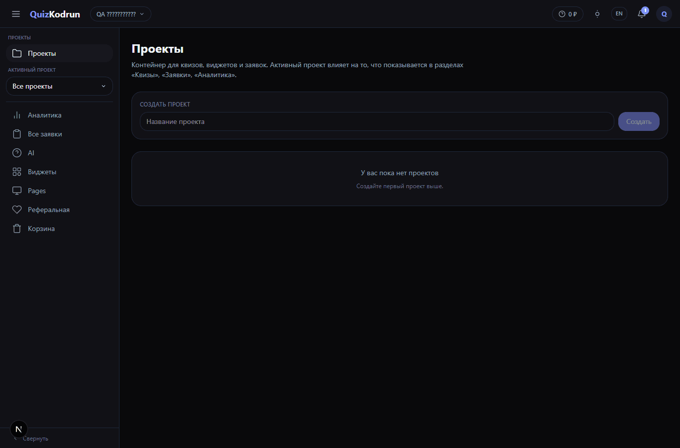Open the Pages menu item
680x448 pixels.
tap(59, 191)
